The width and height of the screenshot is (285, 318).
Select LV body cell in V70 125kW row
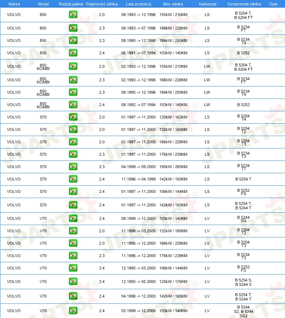(x=207, y=282)
